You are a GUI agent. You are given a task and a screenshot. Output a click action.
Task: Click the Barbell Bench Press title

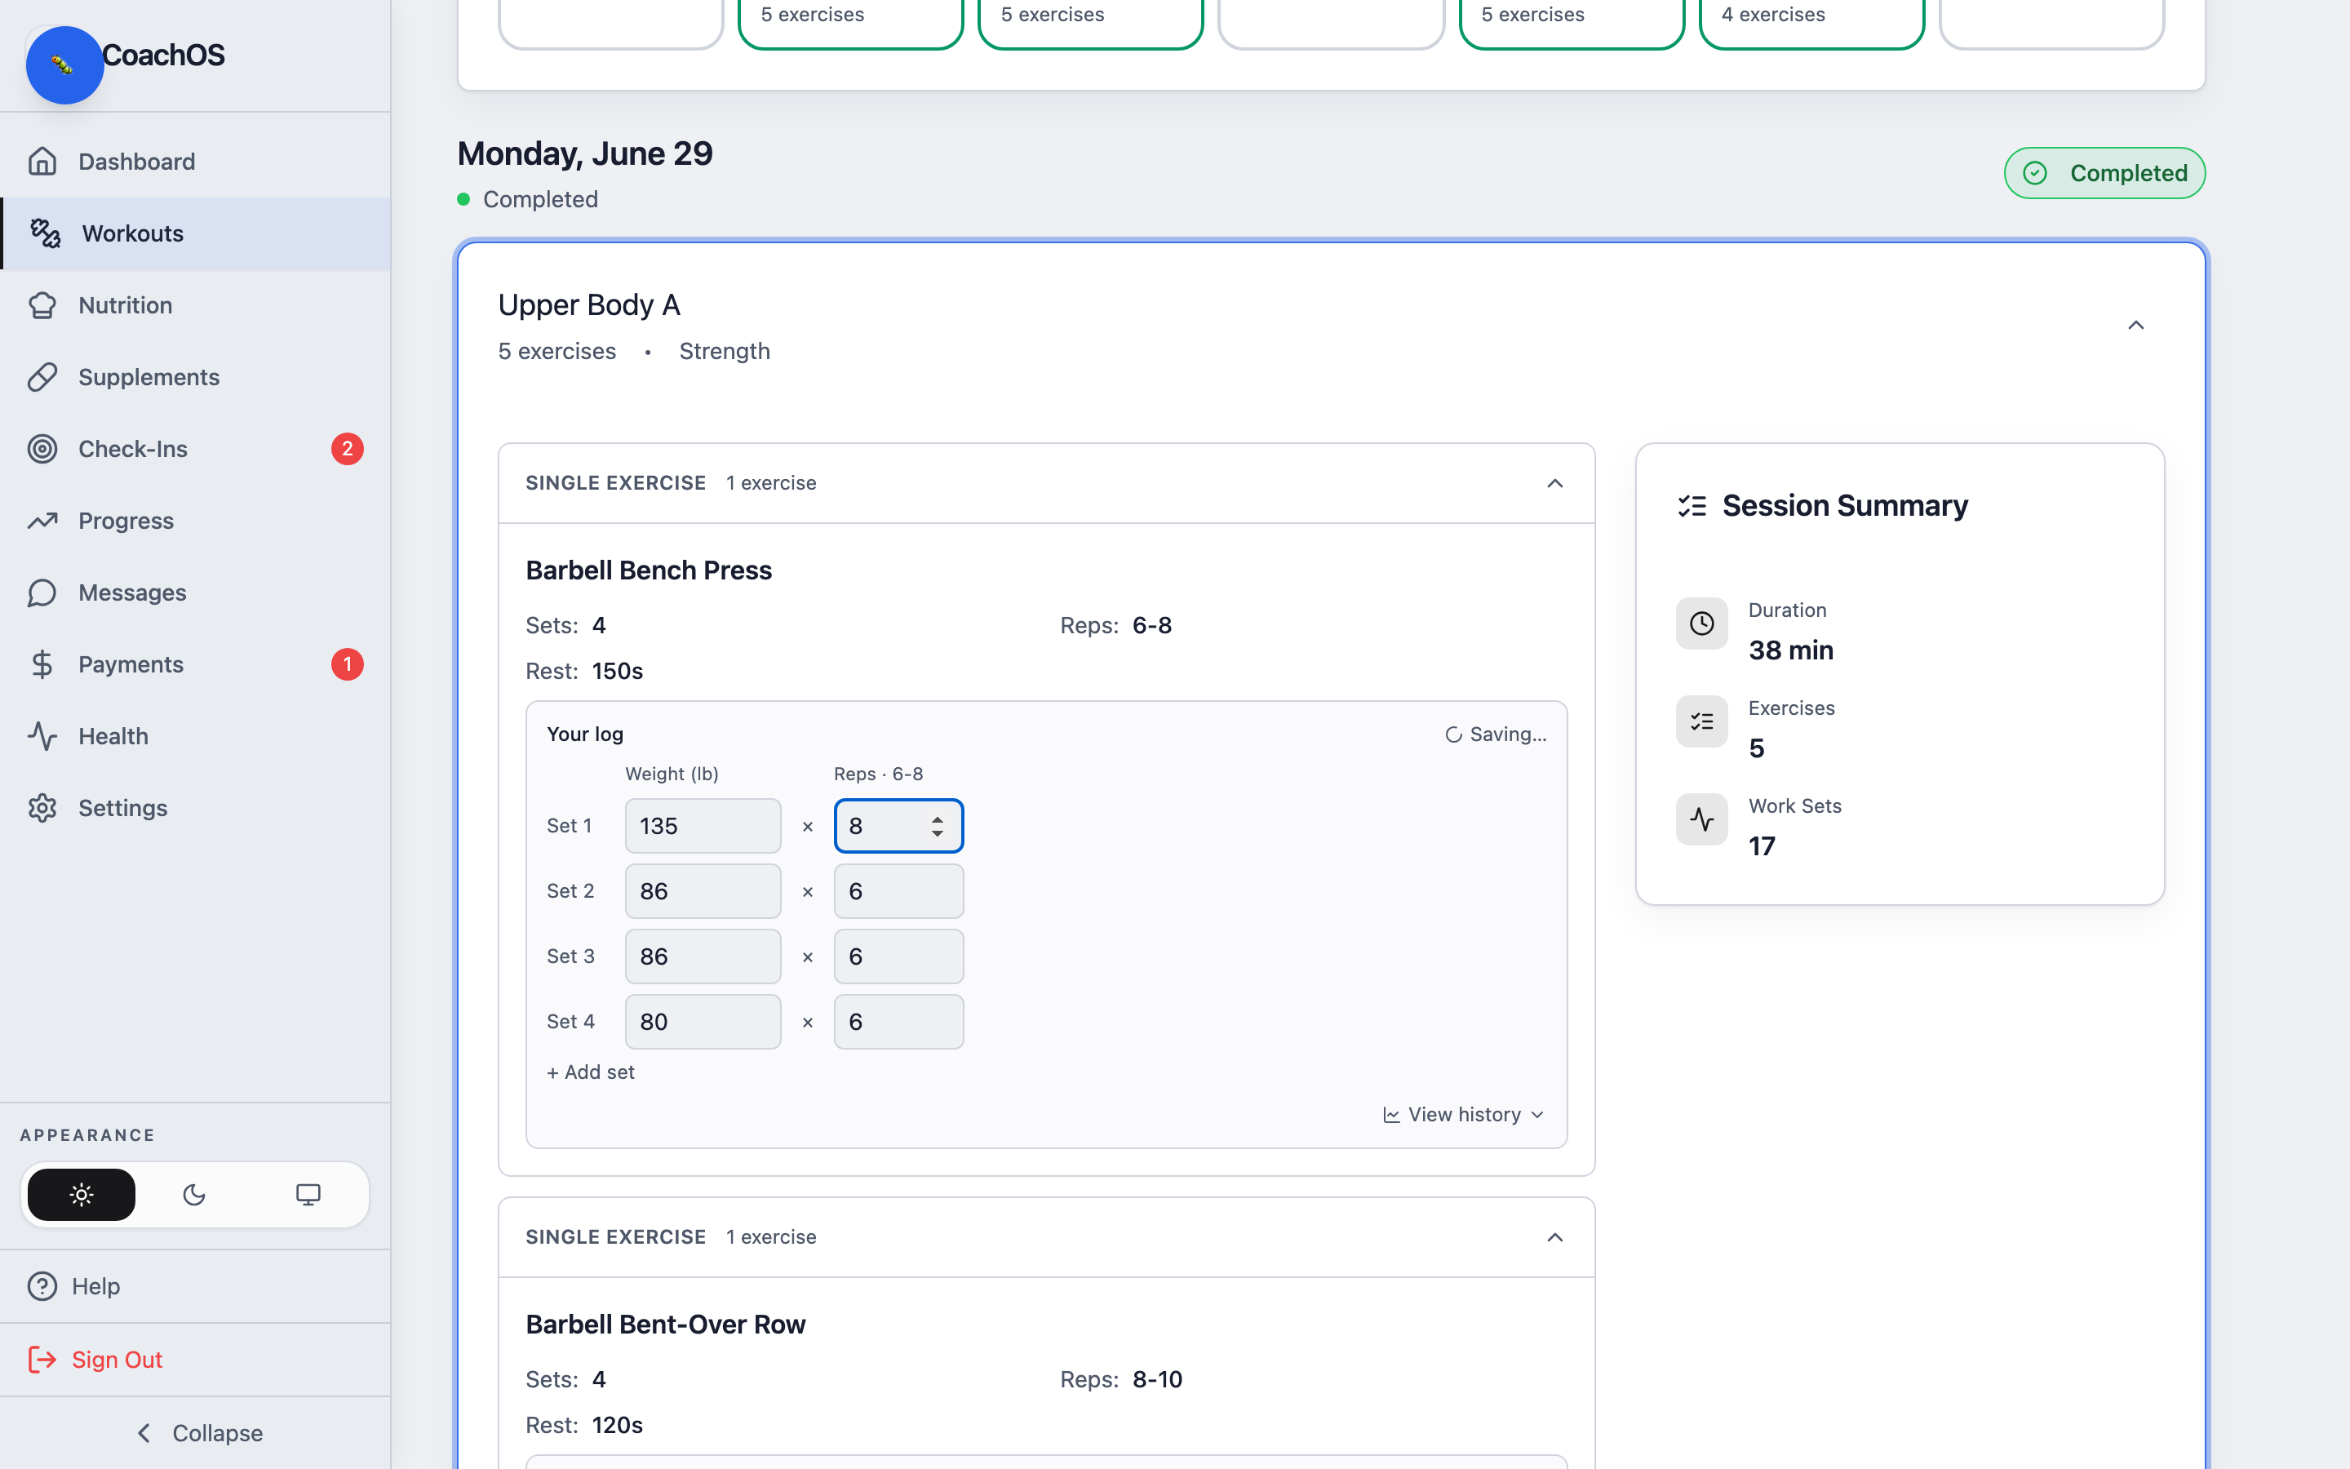point(649,570)
